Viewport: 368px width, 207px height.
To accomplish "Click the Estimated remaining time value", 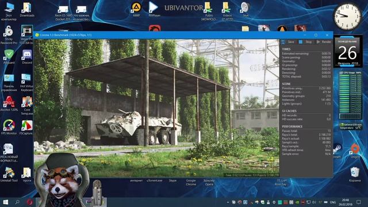I will [326, 53].
